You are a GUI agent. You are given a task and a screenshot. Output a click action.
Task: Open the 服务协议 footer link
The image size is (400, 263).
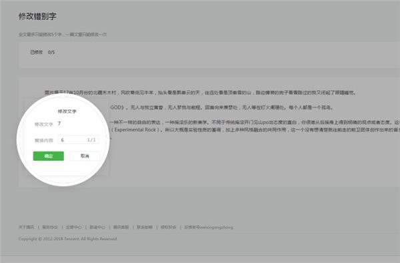50,227
